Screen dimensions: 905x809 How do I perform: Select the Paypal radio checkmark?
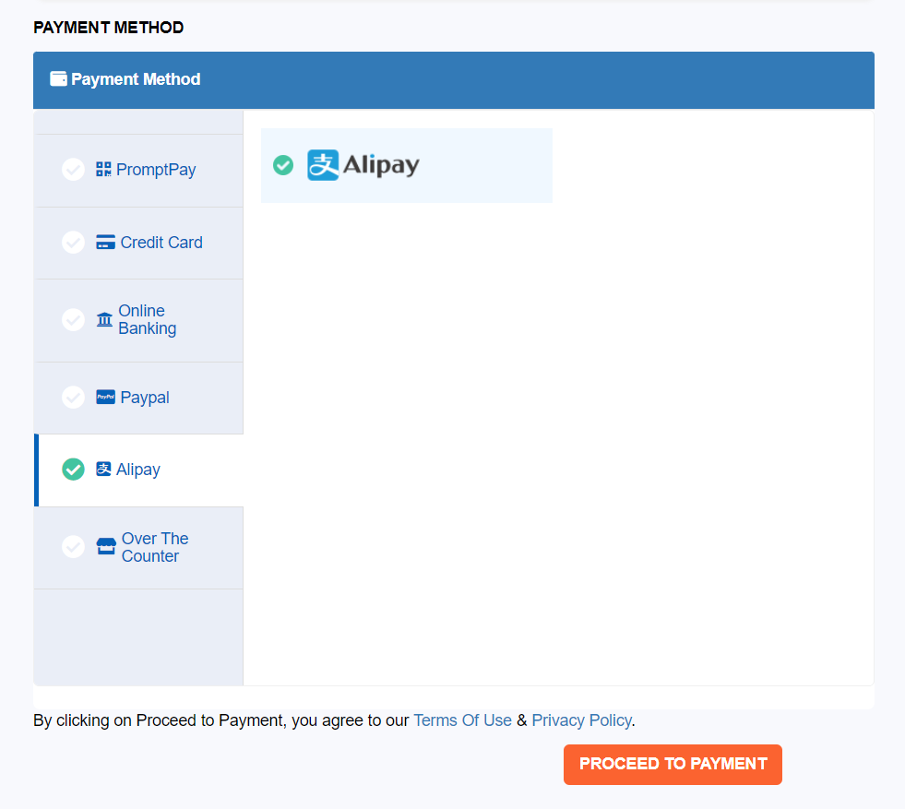pyautogui.click(x=73, y=397)
